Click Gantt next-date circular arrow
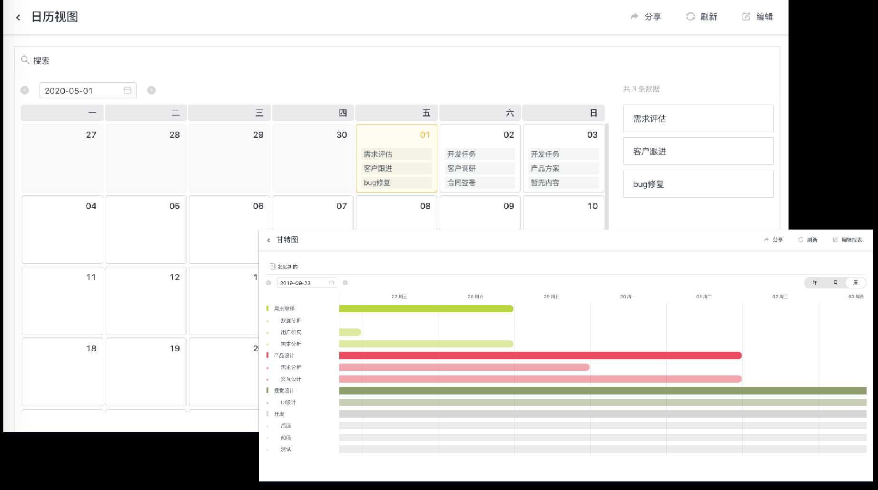The width and height of the screenshot is (878, 490). pyautogui.click(x=345, y=283)
